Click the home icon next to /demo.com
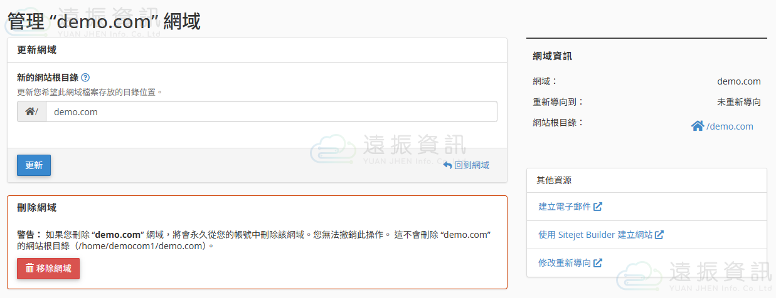This screenshot has width=776, height=298. (x=697, y=126)
